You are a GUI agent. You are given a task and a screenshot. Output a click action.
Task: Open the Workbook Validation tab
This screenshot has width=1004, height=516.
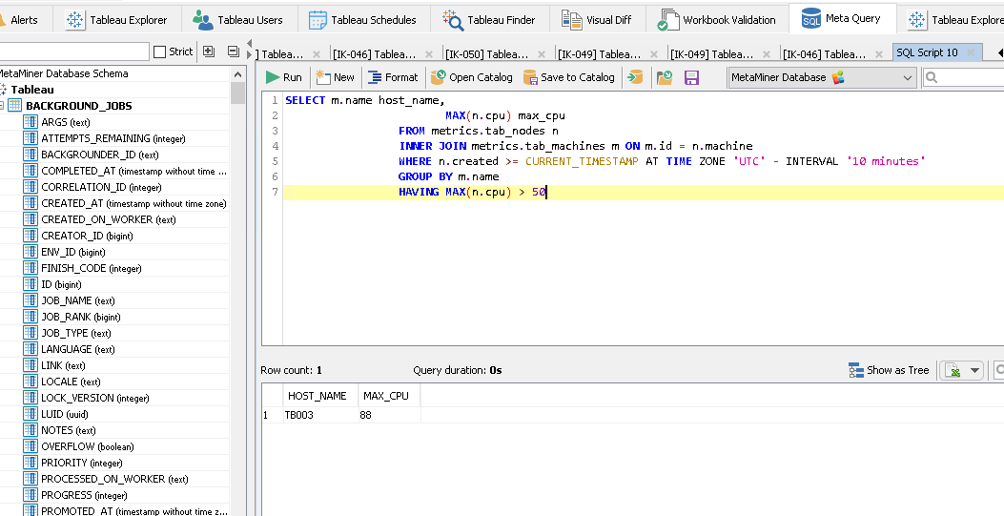pos(717,20)
